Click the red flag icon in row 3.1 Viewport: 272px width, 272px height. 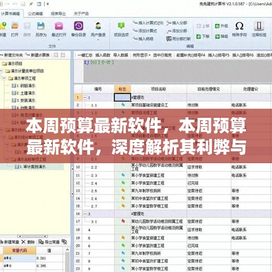click(123, 220)
